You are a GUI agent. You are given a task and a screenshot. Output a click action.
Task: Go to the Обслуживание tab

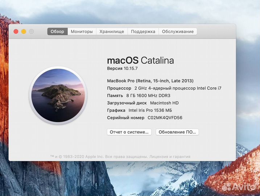[178, 31]
